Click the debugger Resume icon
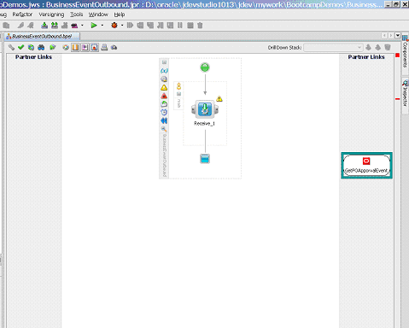Viewport: 409px width, 328px height. pos(130,26)
